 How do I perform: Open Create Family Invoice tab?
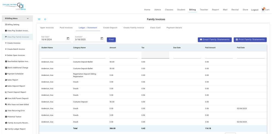tap(134, 28)
